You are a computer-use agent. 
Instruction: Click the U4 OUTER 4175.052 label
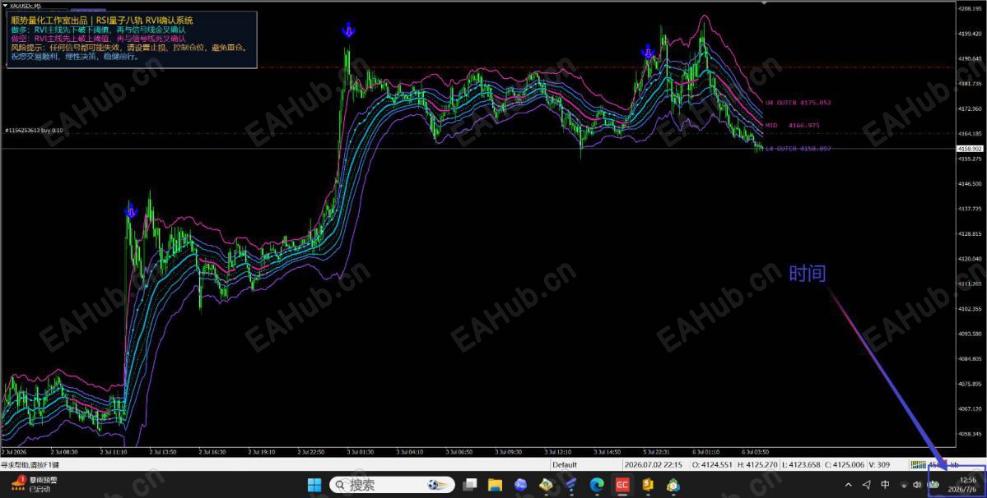click(x=798, y=103)
